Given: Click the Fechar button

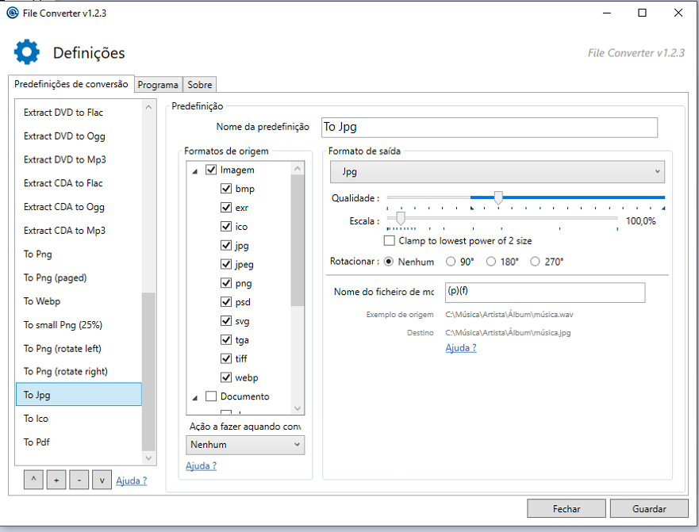Looking at the screenshot, I should click(566, 509).
